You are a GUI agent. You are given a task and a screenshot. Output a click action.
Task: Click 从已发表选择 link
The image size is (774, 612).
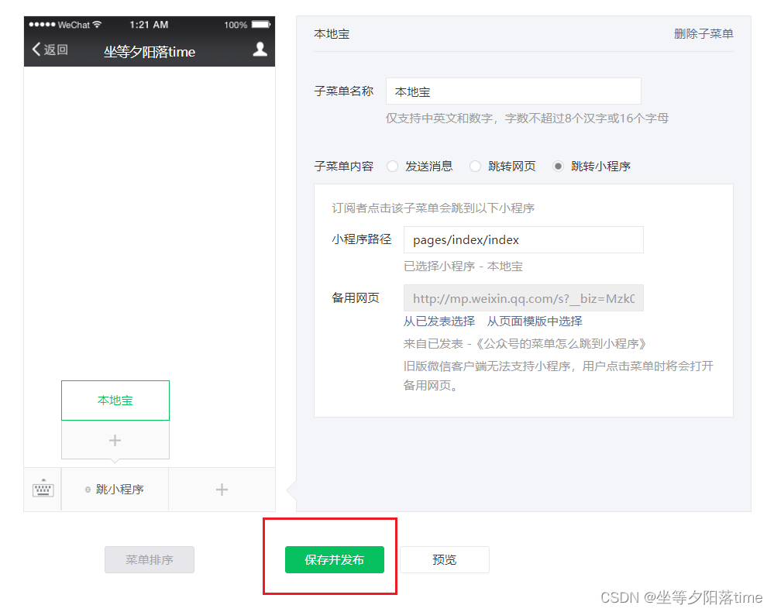click(439, 321)
